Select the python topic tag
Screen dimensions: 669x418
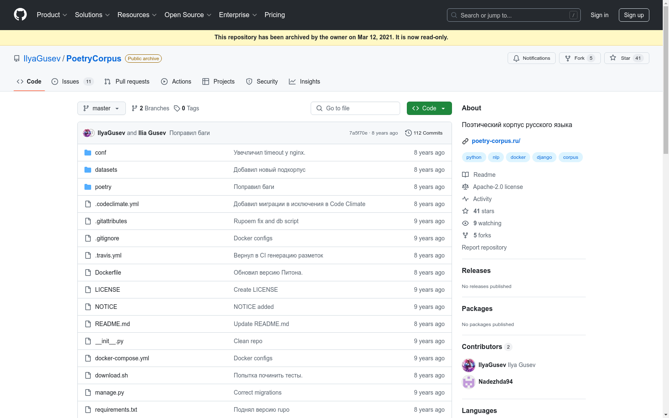point(474,157)
